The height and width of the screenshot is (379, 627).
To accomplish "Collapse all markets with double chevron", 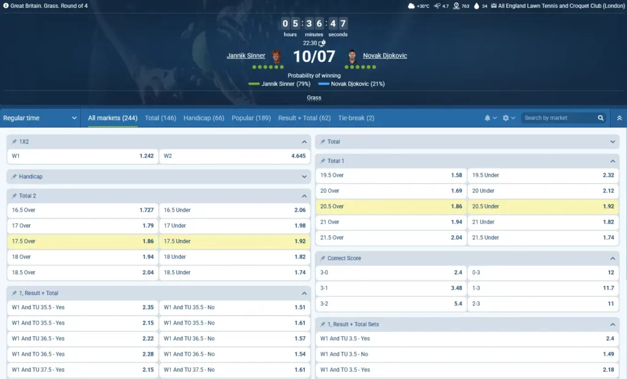I will [619, 118].
